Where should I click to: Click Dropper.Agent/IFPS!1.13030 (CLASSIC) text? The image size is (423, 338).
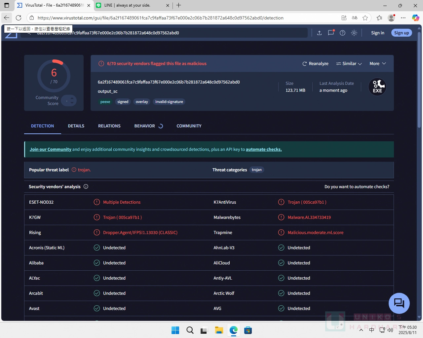[x=140, y=232]
